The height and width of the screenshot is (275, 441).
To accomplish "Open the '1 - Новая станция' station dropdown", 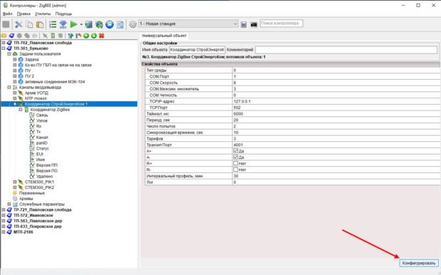I will 188,24.
